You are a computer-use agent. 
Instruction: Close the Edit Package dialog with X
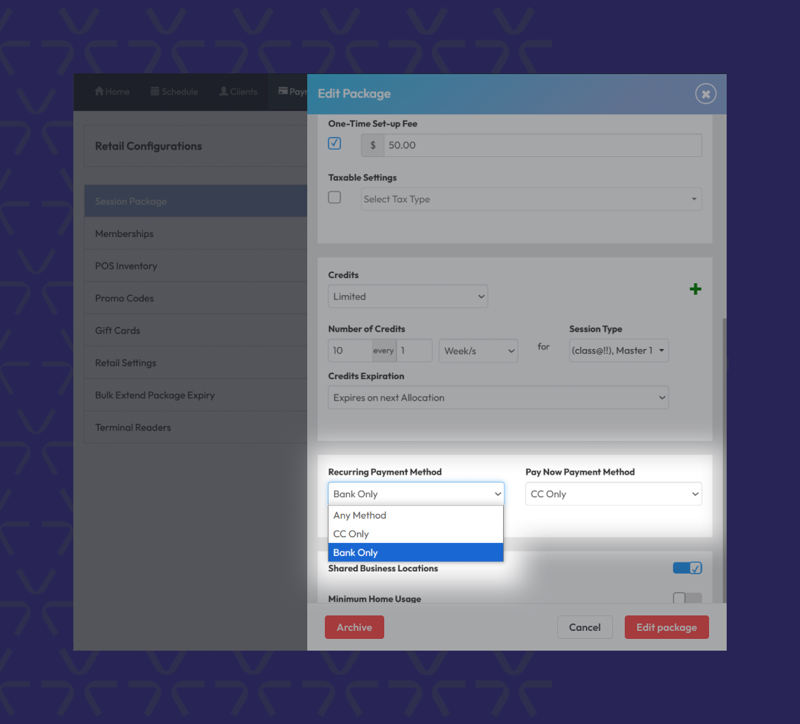[705, 94]
